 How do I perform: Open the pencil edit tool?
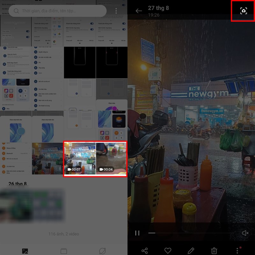(191, 250)
